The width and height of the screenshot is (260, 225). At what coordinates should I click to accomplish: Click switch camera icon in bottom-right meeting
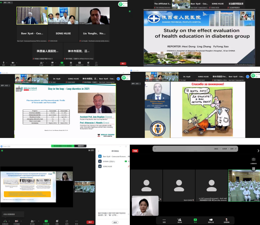(x=254, y=159)
